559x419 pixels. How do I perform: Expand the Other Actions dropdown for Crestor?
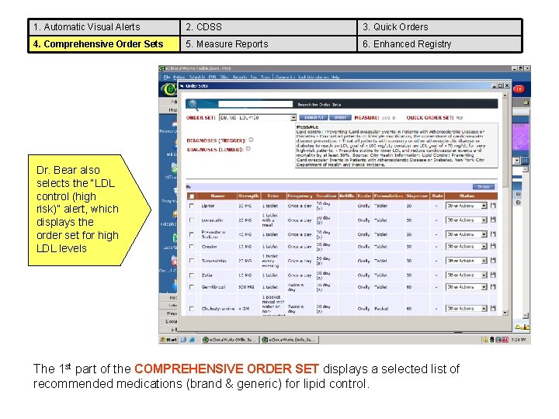tap(484, 246)
